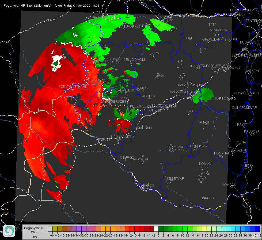The width and height of the screenshot is (262, 240).
Task: Click the PAPA city label
Action: pyautogui.click(x=155, y=53)
